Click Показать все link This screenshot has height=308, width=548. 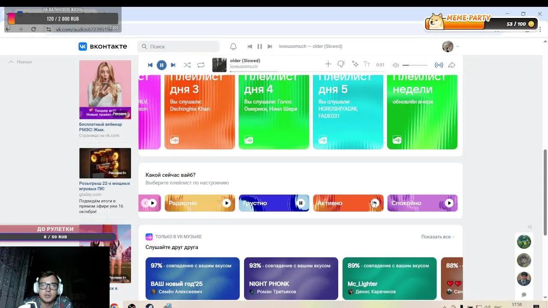pyautogui.click(x=438, y=237)
